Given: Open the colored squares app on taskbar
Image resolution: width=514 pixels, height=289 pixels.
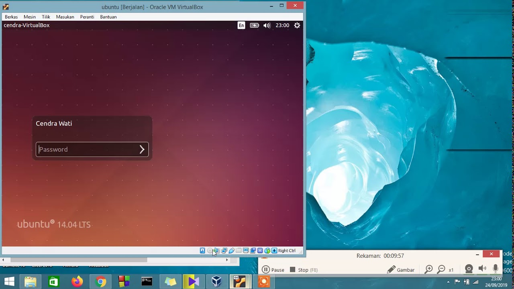Looking at the screenshot, I should (124, 282).
